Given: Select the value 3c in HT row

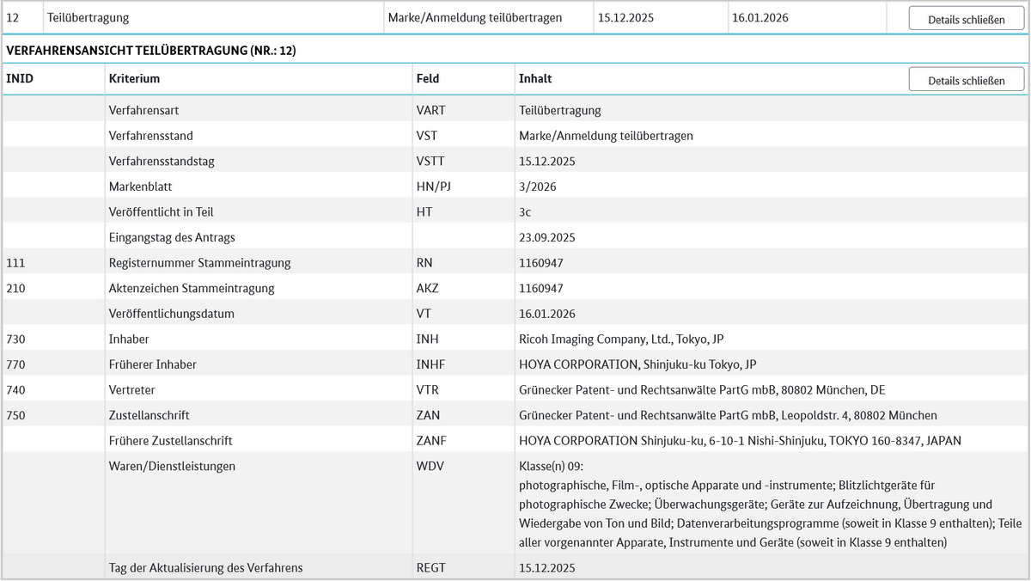Looking at the screenshot, I should pos(525,211).
